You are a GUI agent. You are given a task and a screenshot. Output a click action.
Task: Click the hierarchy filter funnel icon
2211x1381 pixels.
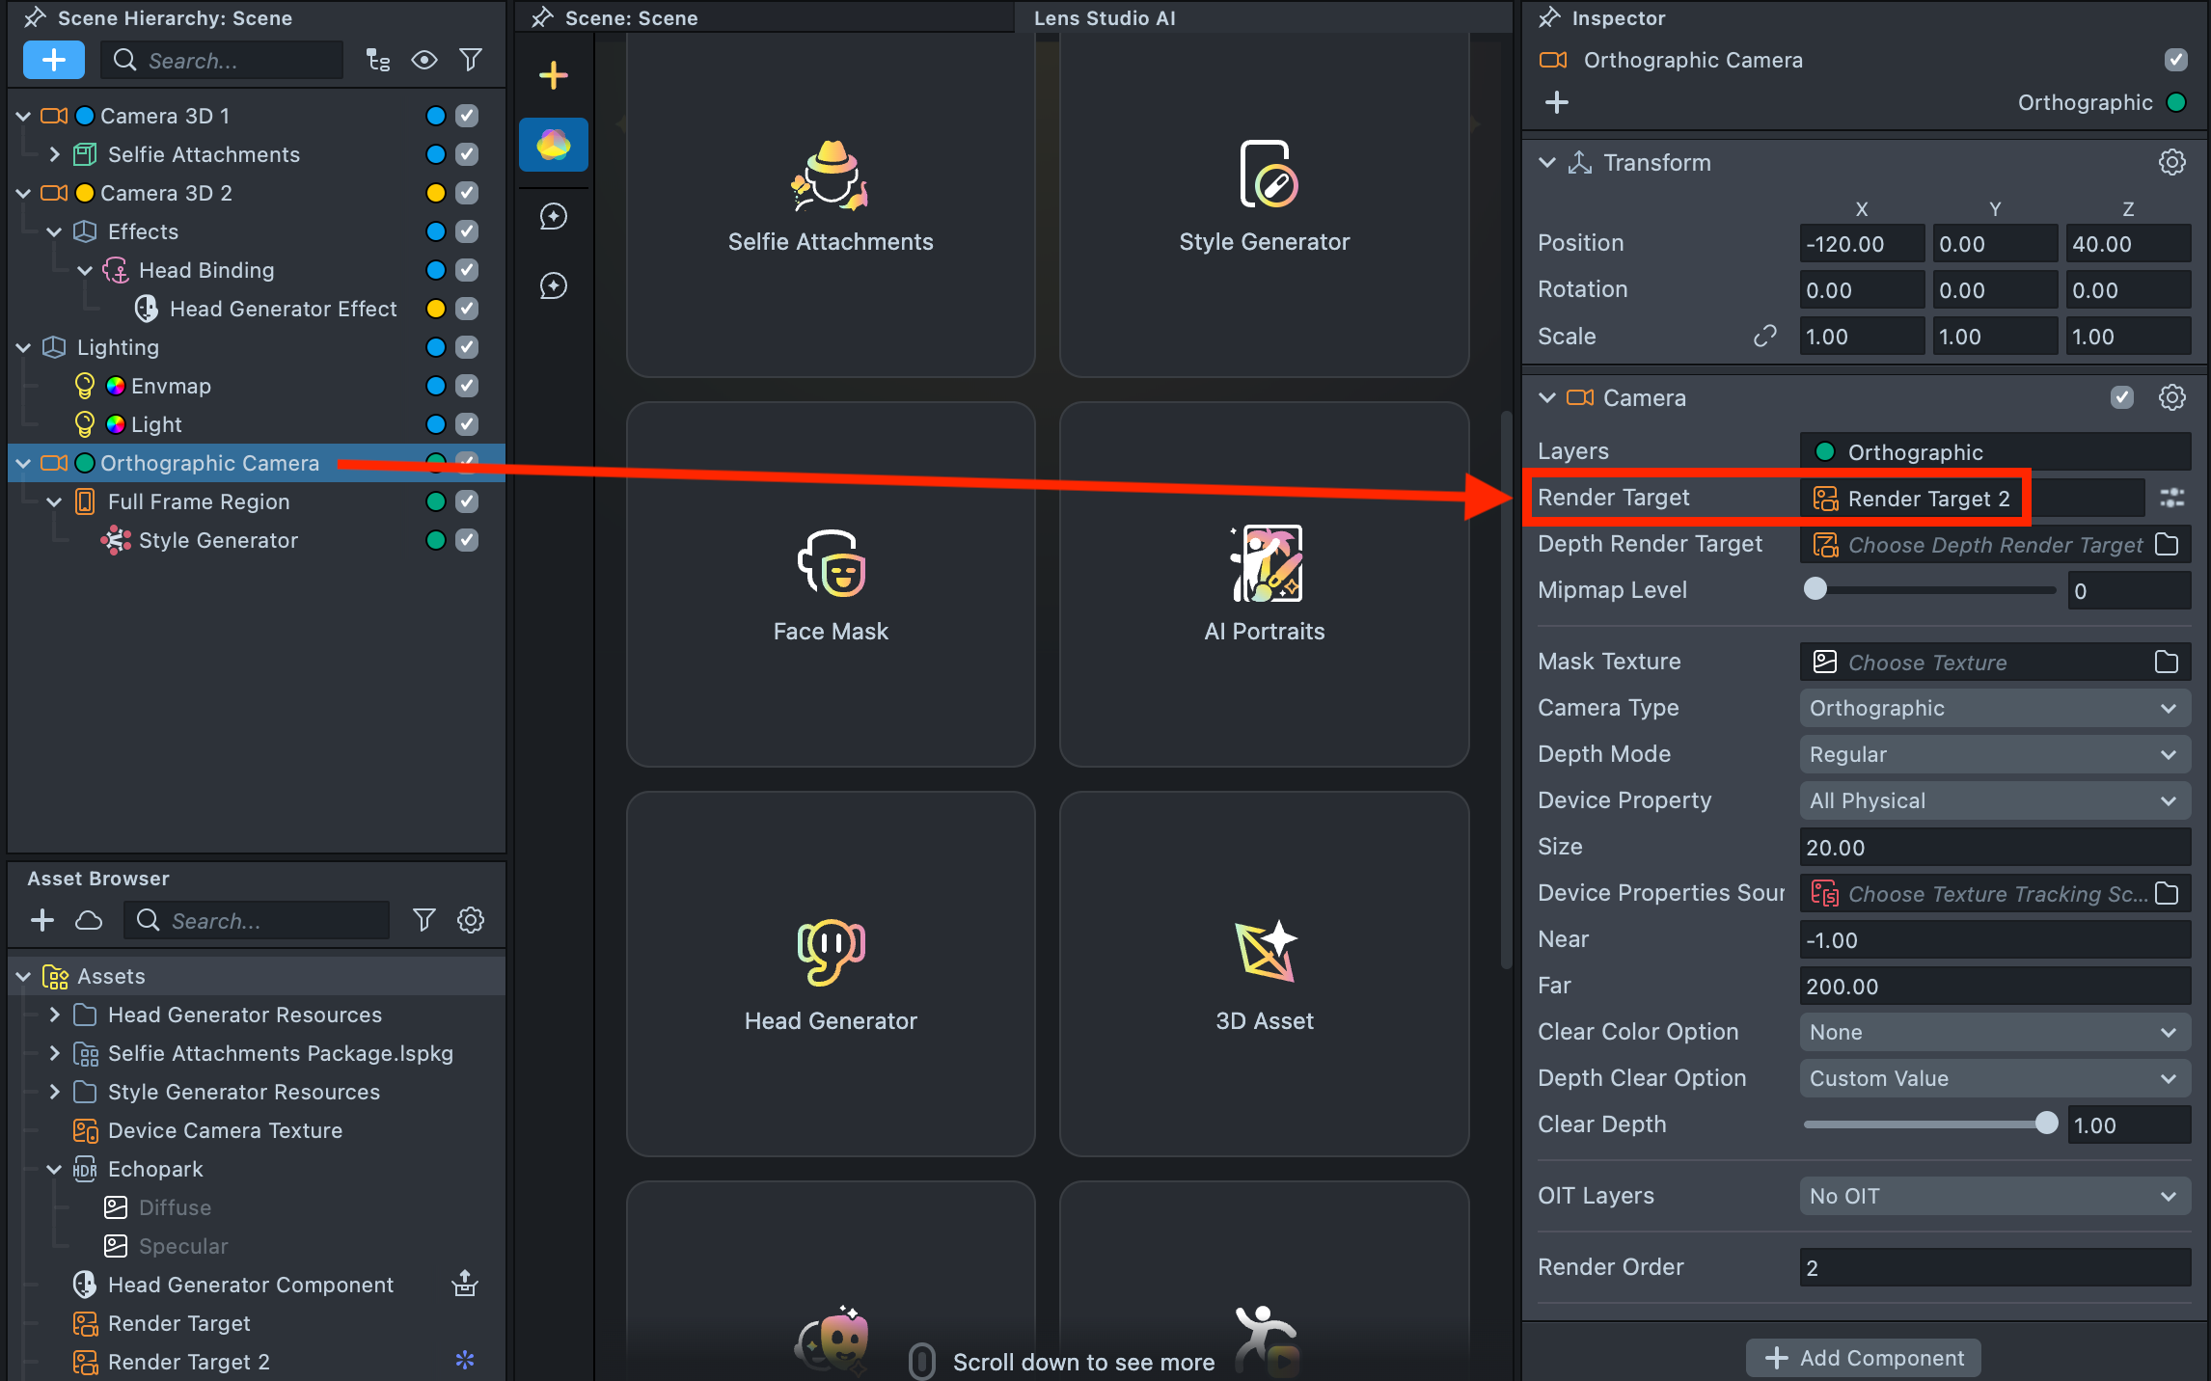[x=471, y=60]
